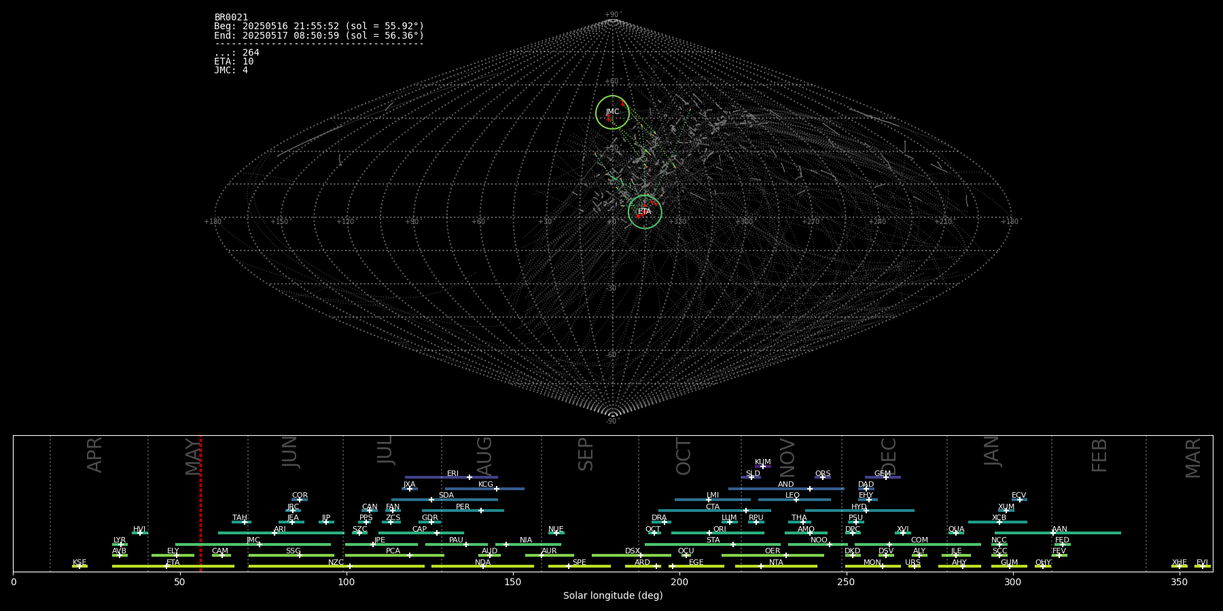Select the AND shower bar in the timeline
This screenshot has height=611, width=1223.
pos(786,489)
